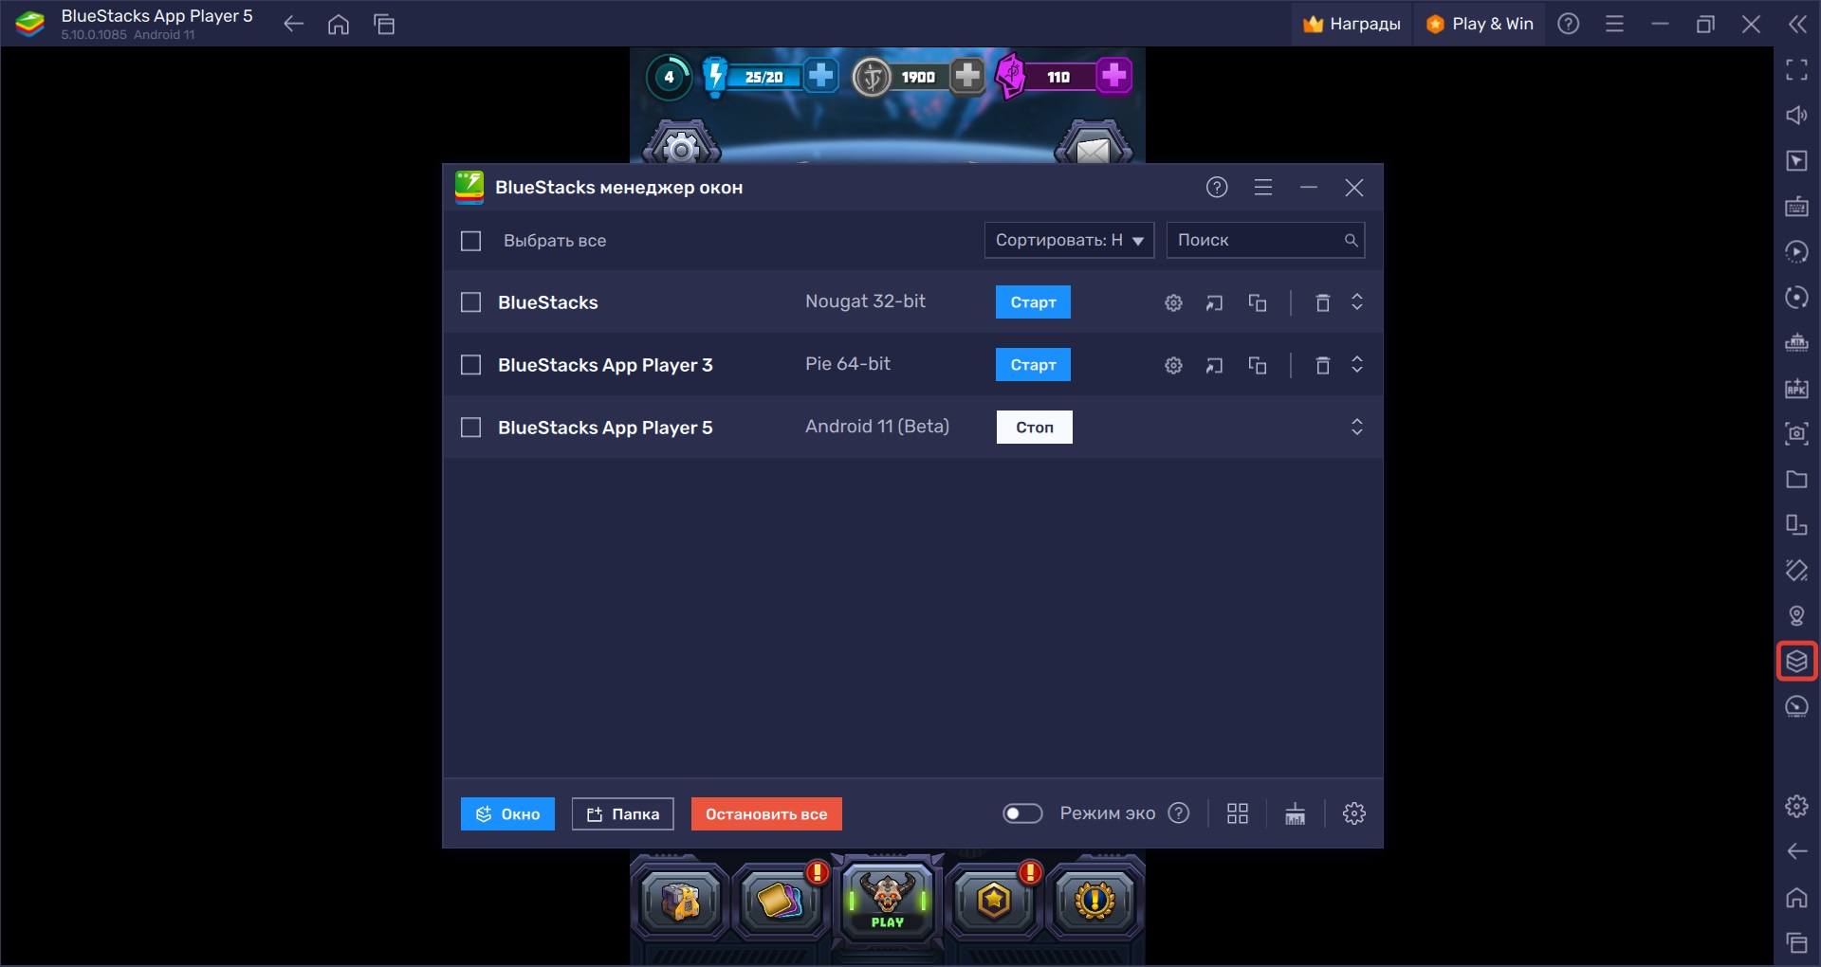Open disk cleanup broom icon
Screen dimensions: 1821x967
(1295, 813)
